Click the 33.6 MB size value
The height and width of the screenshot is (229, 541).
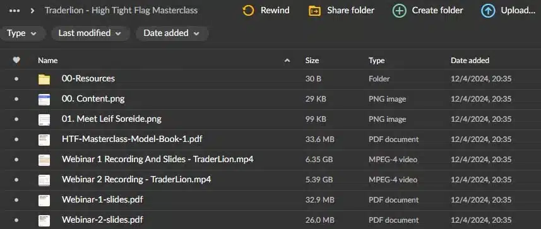320,139
